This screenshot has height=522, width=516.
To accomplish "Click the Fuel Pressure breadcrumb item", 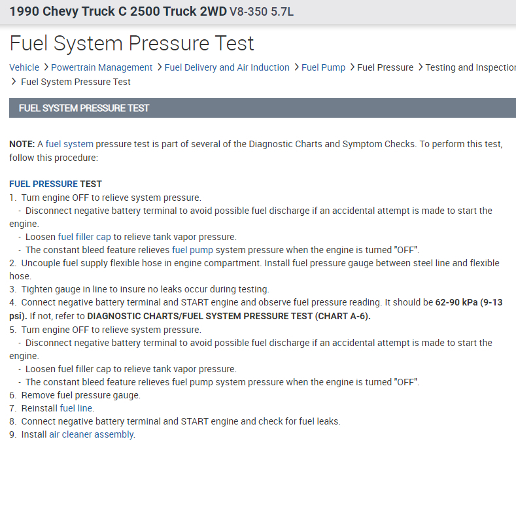I will tap(385, 67).
